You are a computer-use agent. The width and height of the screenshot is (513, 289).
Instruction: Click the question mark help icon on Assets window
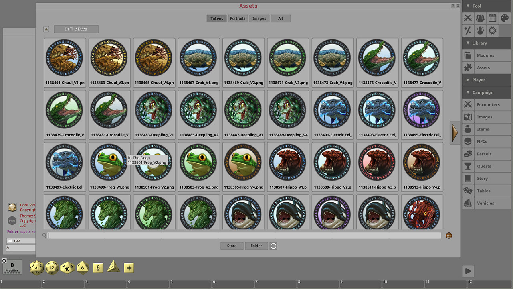tap(452, 6)
